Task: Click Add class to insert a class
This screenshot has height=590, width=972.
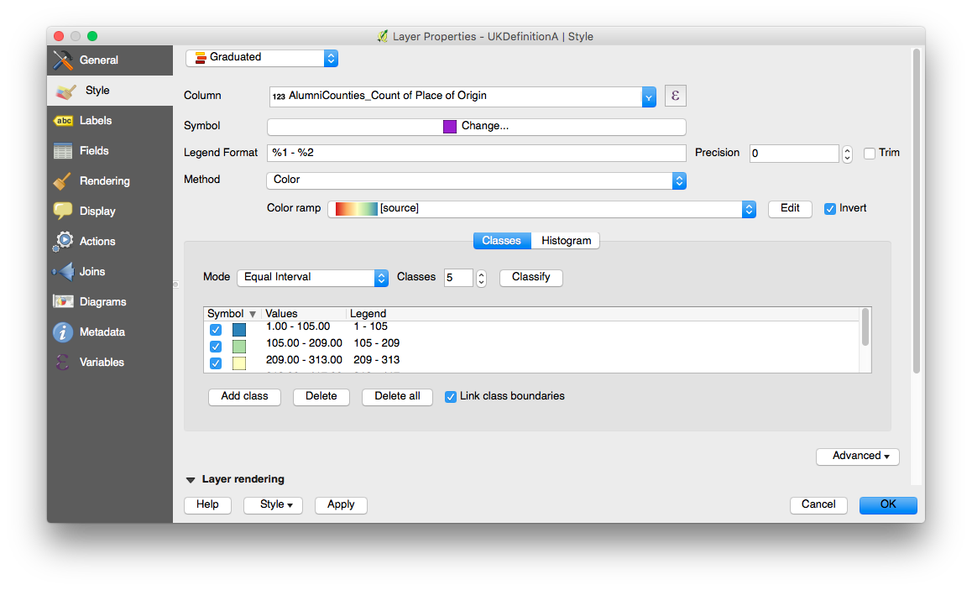Action: click(244, 396)
